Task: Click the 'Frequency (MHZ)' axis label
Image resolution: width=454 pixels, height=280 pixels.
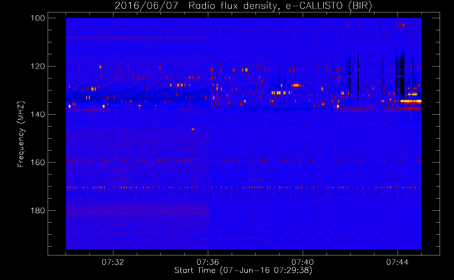Action: [x=21, y=134]
